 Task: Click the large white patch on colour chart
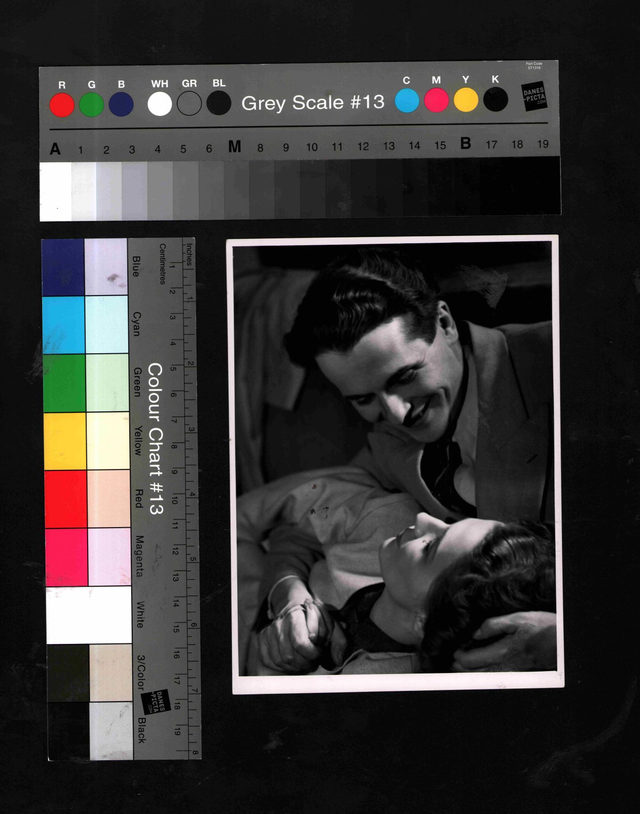point(89,615)
